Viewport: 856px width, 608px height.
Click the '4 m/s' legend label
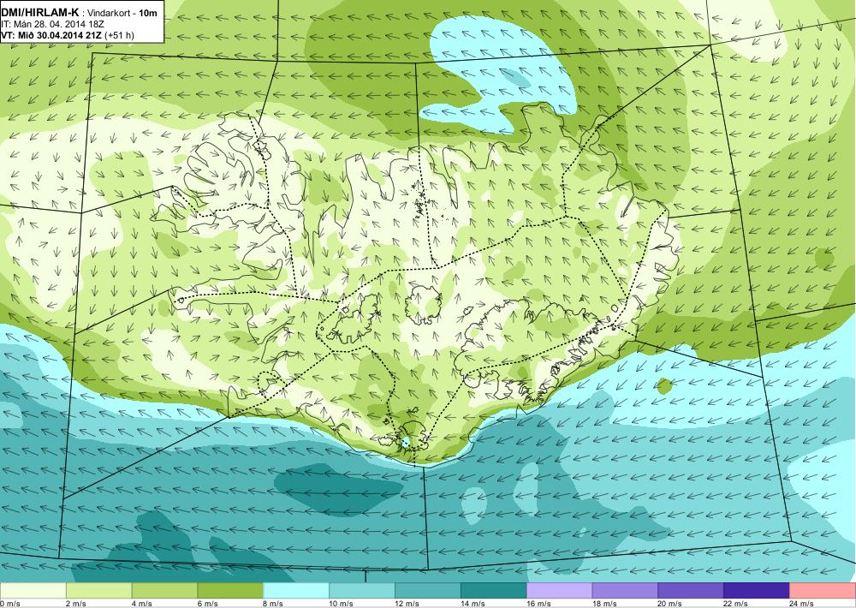[x=142, y=604]
